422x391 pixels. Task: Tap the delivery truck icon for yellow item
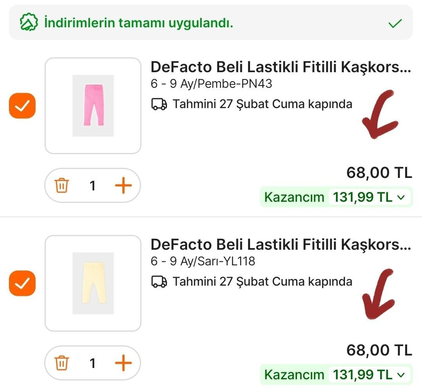159,282
